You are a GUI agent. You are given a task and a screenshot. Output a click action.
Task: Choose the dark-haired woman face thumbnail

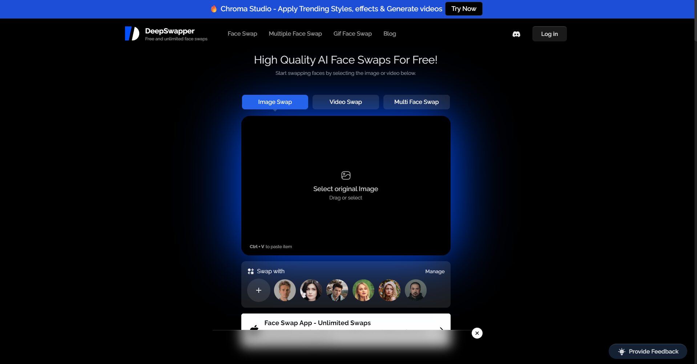311,290
